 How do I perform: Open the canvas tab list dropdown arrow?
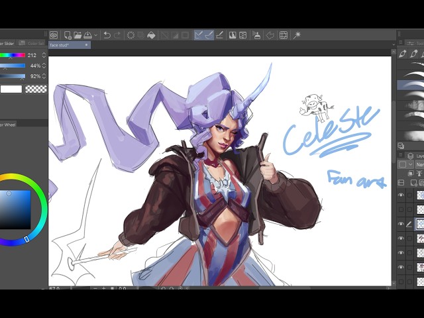[x=394, y=44]
